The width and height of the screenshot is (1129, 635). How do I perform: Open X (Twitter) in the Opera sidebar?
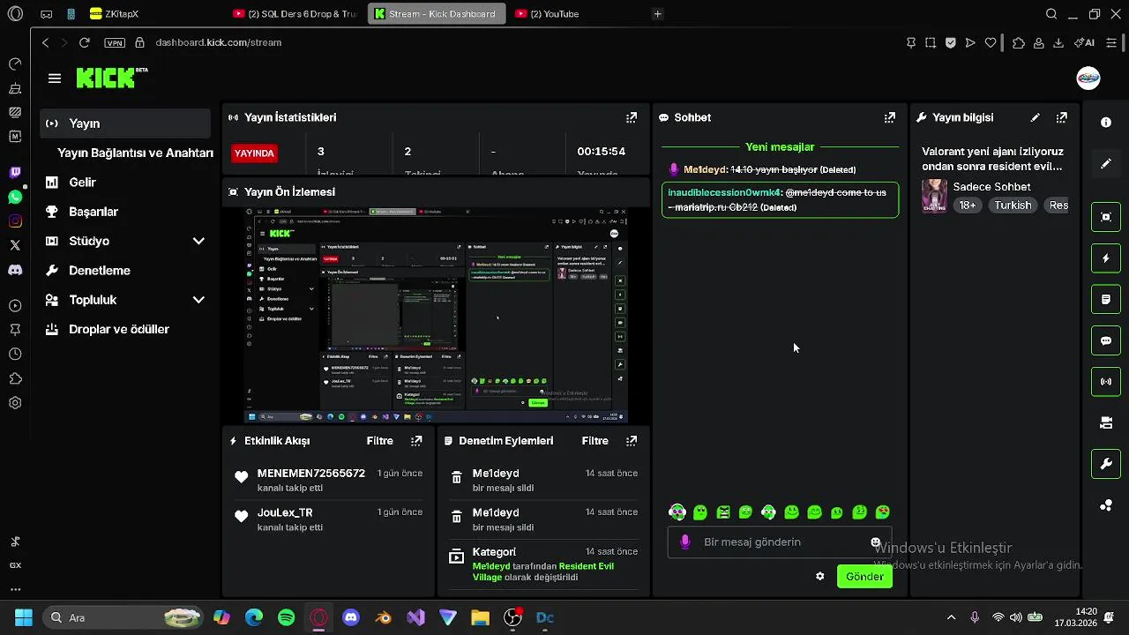point(15,246)
